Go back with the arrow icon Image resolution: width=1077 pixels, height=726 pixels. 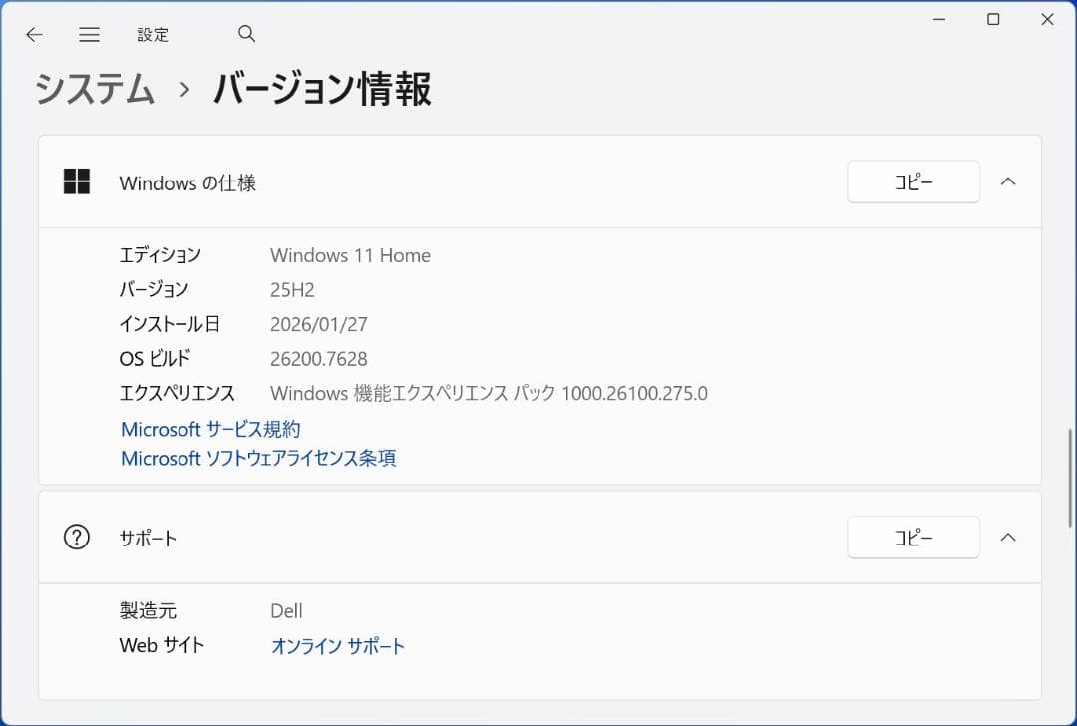[34, 34]
